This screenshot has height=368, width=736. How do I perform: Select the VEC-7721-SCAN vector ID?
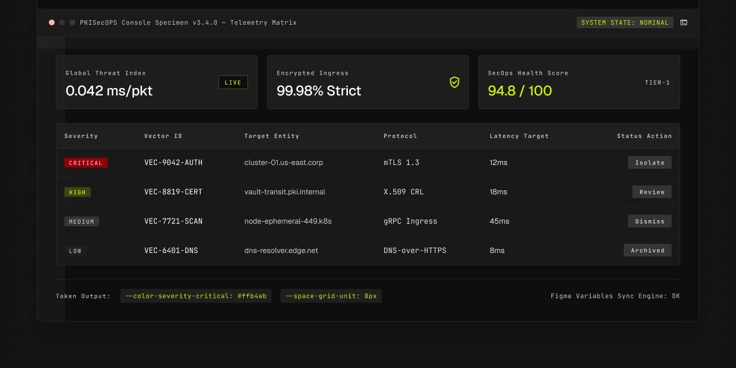click(x=173, y=221)
